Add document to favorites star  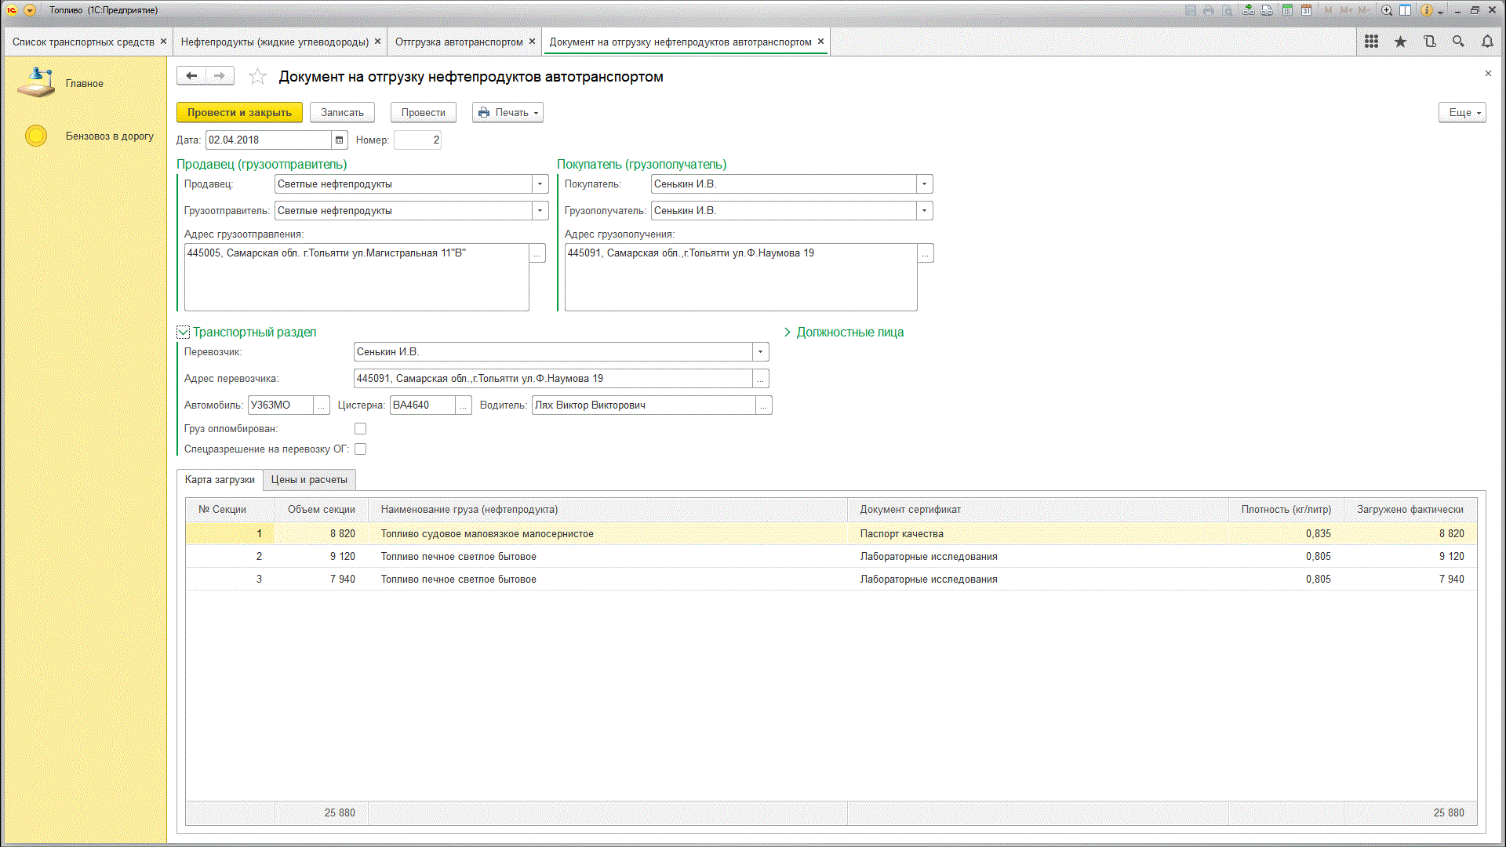pos(257,76)
